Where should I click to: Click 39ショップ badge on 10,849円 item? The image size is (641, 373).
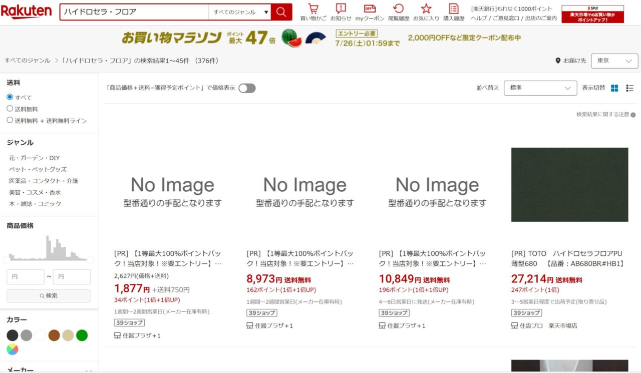pyautogui.click(x=394, y=312)
